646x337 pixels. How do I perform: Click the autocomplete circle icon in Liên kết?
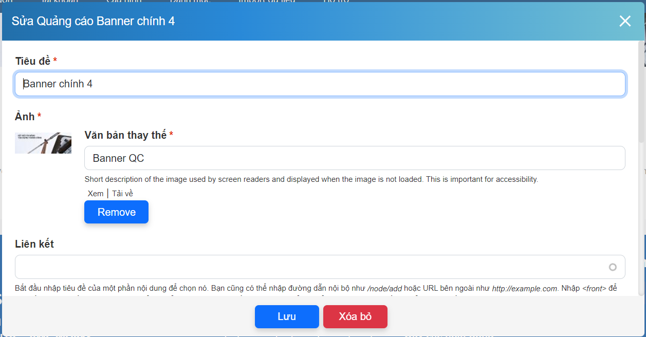coord(612,267)
